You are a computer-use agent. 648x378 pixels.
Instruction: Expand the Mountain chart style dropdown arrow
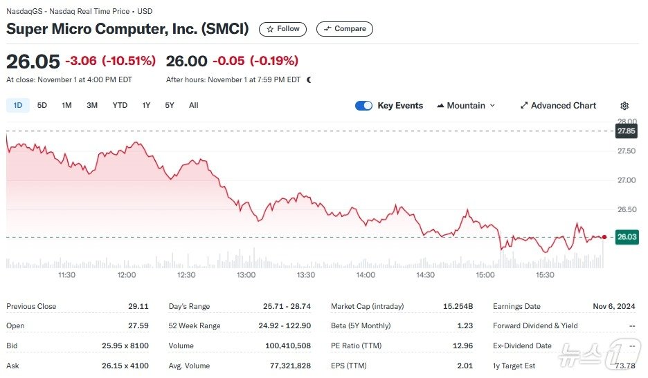coord(493,106)
